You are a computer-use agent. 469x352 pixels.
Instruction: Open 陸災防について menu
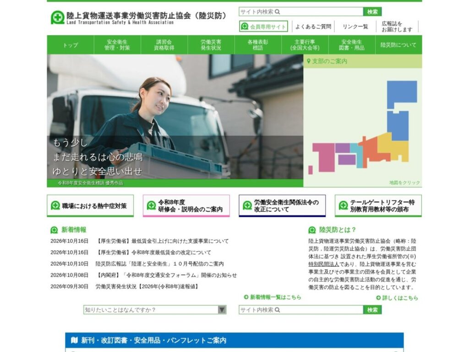coord(399,45)
